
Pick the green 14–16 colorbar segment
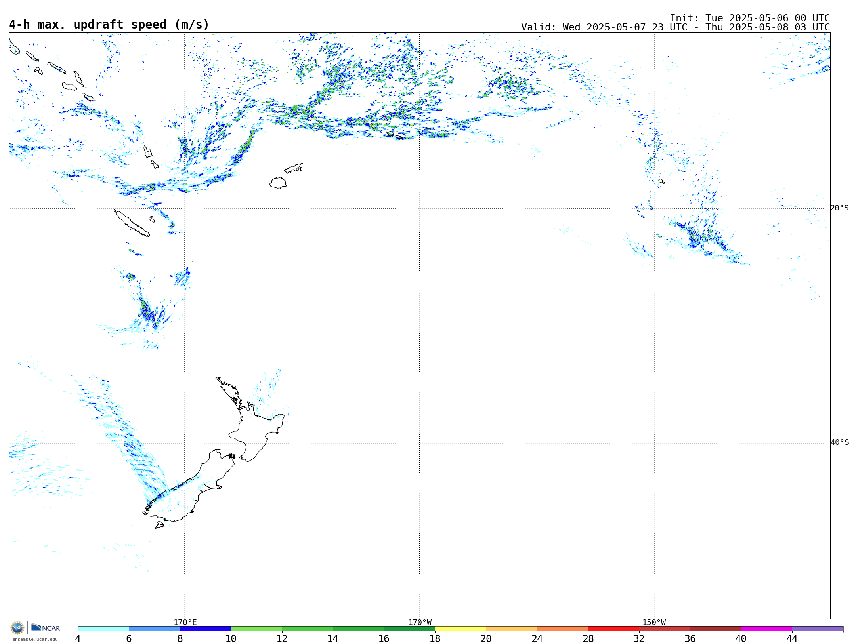point(358,629)
